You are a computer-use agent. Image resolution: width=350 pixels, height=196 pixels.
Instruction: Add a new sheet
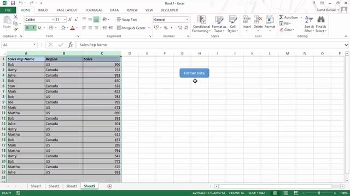109,186
